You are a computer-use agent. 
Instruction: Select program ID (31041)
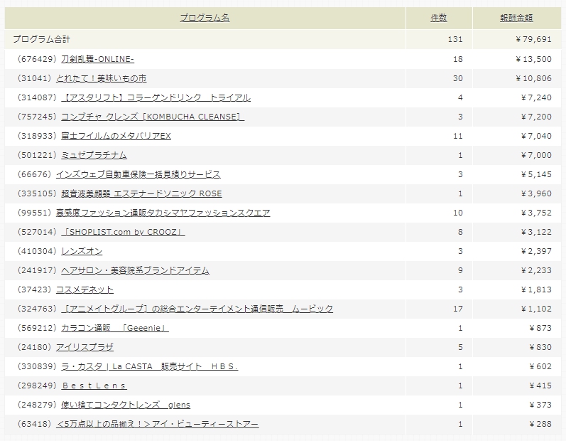click(x=34, y=78)
